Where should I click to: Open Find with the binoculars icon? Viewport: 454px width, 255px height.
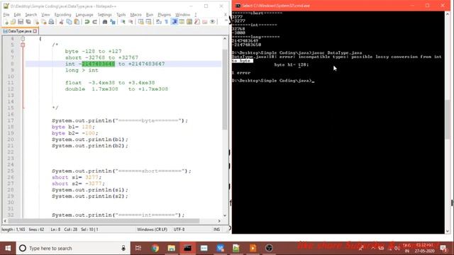click(105, 22)
